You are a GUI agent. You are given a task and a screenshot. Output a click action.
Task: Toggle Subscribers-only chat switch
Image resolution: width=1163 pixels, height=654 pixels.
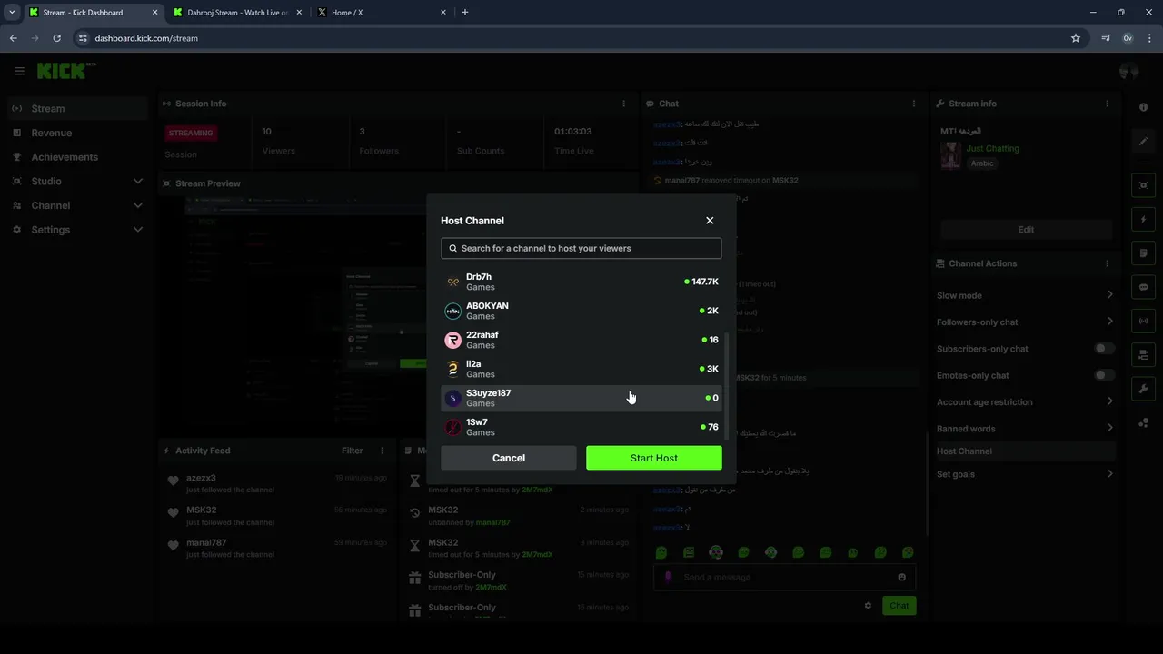click(x=1104, y=349)
